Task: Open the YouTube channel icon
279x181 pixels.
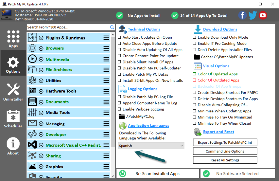Action: [x=263, y=15]
